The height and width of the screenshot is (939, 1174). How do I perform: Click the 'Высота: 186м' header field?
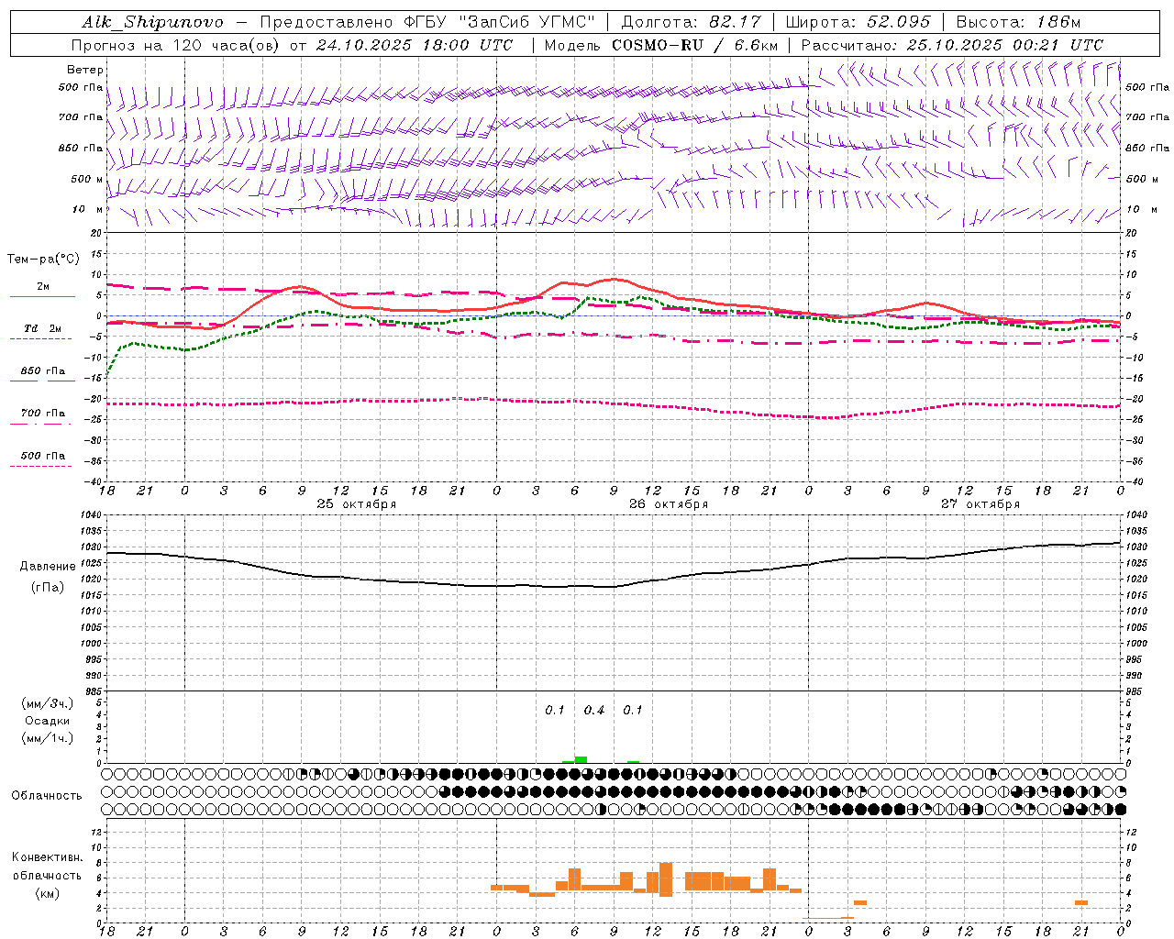click(1018, 22)
